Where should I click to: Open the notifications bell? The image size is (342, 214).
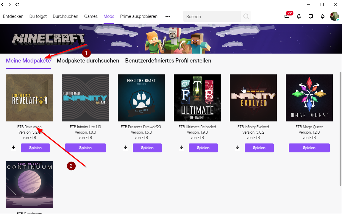click(x=299, y=16)
